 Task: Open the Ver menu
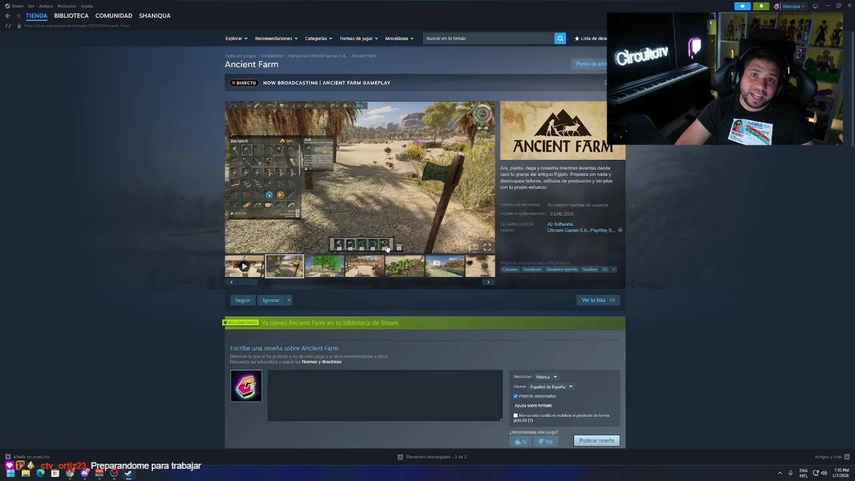(x=31, y=6)
